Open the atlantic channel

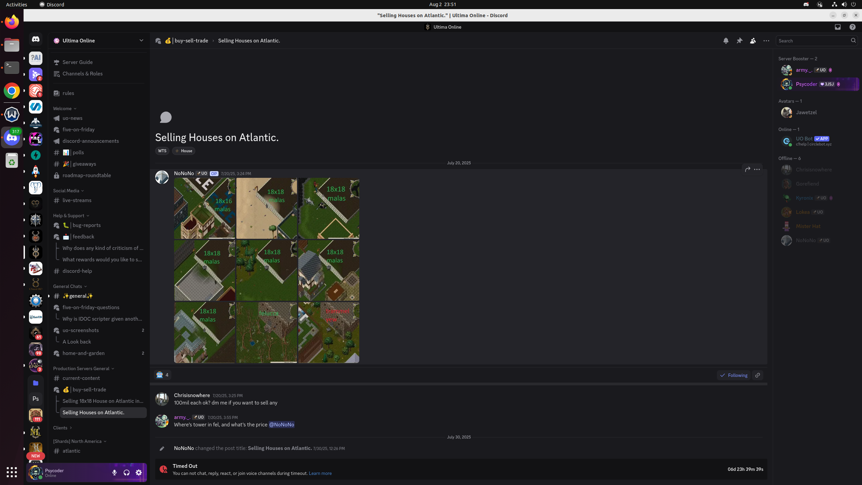tap(99, 451)
